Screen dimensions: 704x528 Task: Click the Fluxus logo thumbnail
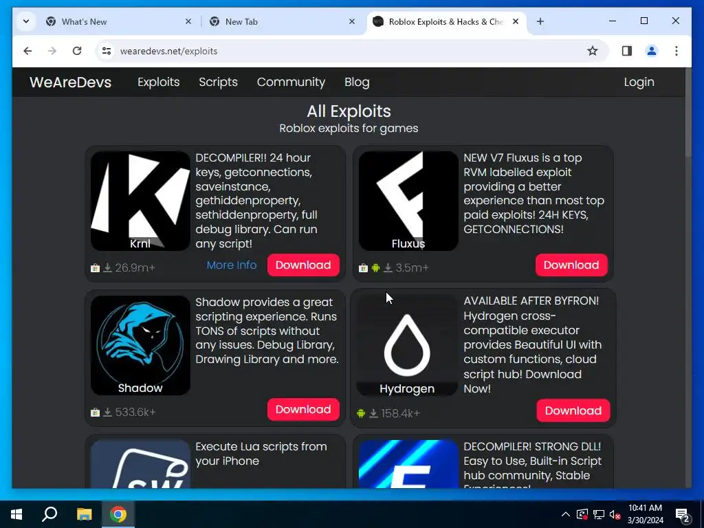408,201
